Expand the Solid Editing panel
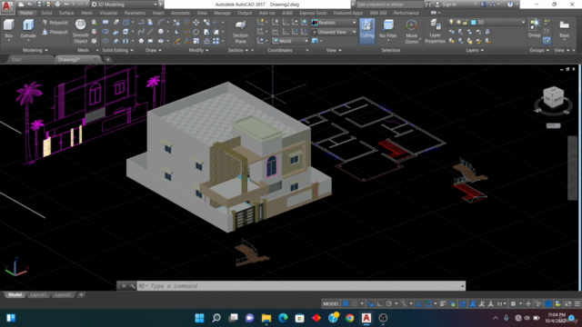The image size is (582, 327). click(117, 50)
